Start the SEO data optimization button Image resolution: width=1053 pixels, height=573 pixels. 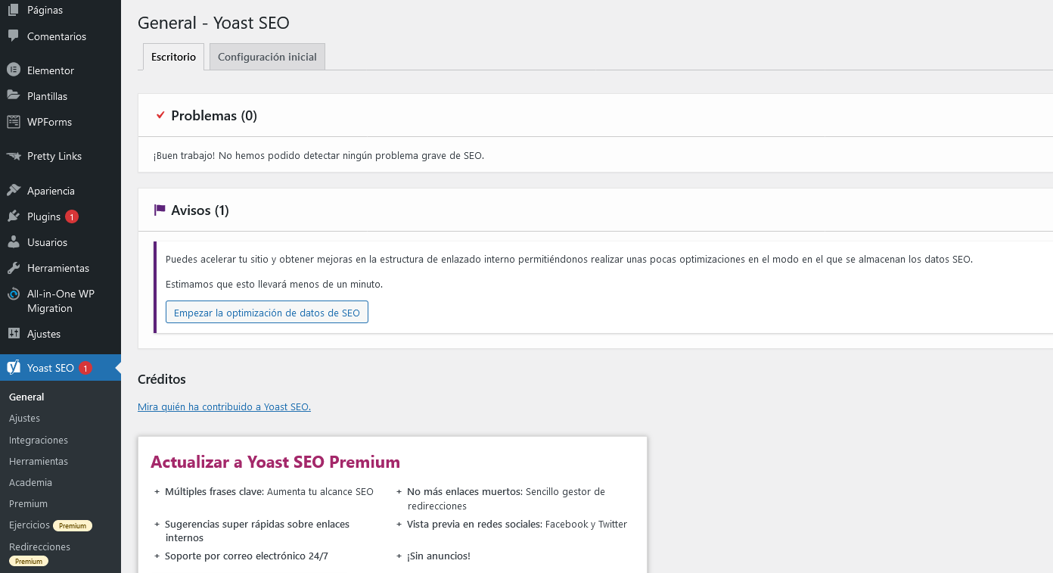[x=266, y=313]
